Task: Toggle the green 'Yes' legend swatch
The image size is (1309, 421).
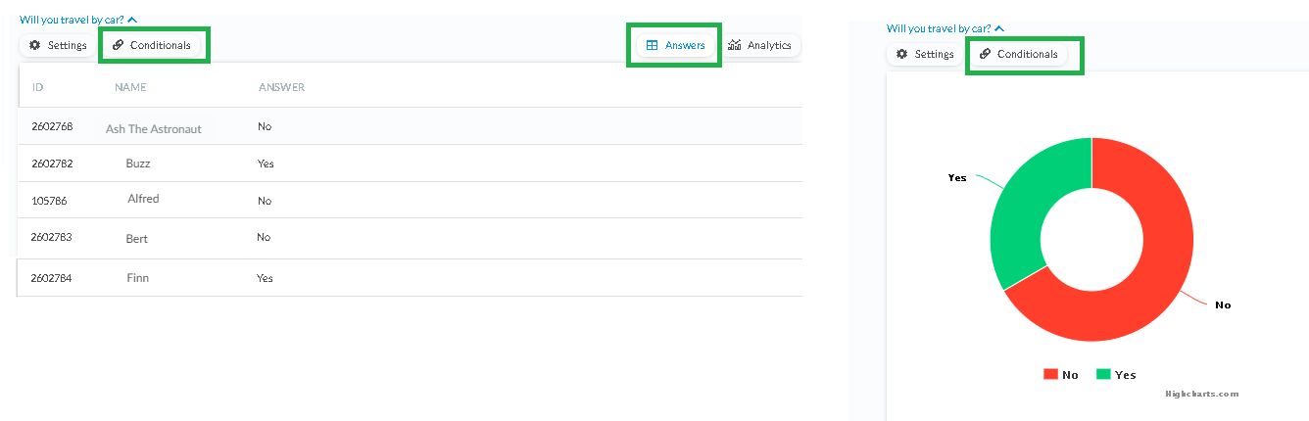Action: tap(1103, 374)
